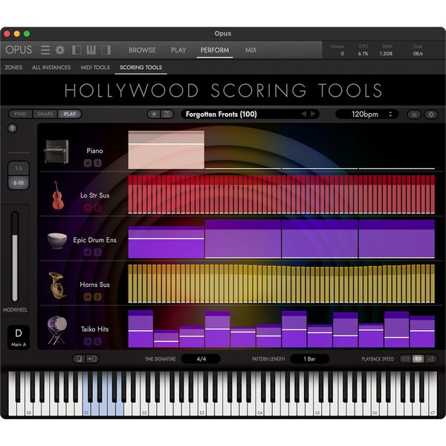
Task: Open the Forgotten Fronts (100) preset dropdown
Action: click(x=250, y=114)
